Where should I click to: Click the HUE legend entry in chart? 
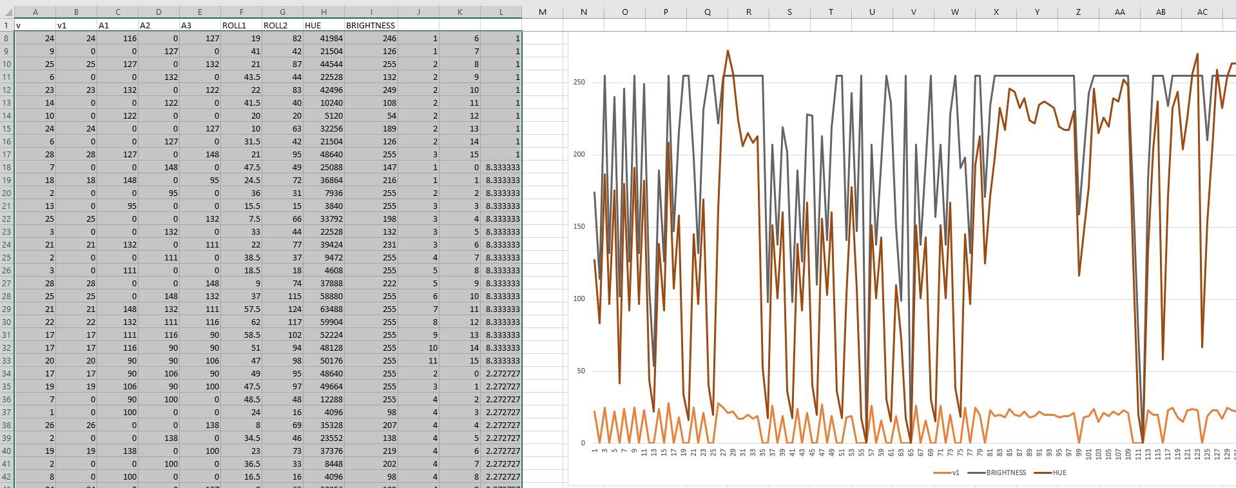point(1050,473)
